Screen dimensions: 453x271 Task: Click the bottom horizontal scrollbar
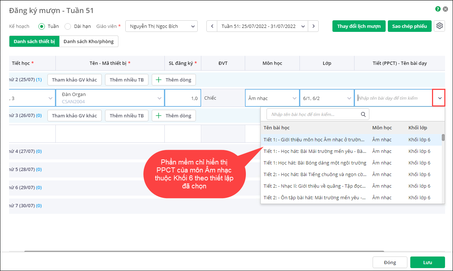[x=204, y=251]
